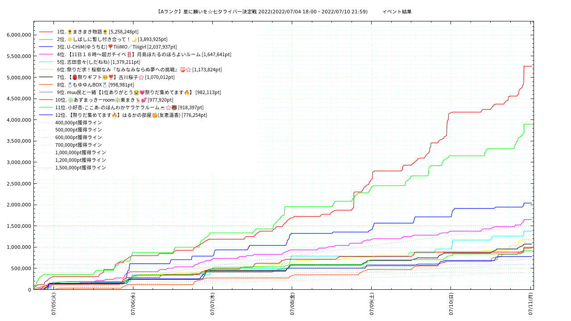Click the 07/08(金) date axis label
This screenshot has width=571, height=321.
pos(292,304)
